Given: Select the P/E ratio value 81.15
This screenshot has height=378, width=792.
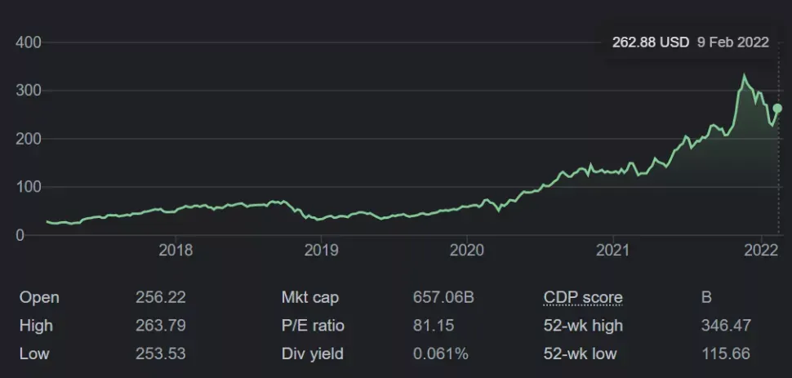Looking at the screenshot, I should pos(434,326).
